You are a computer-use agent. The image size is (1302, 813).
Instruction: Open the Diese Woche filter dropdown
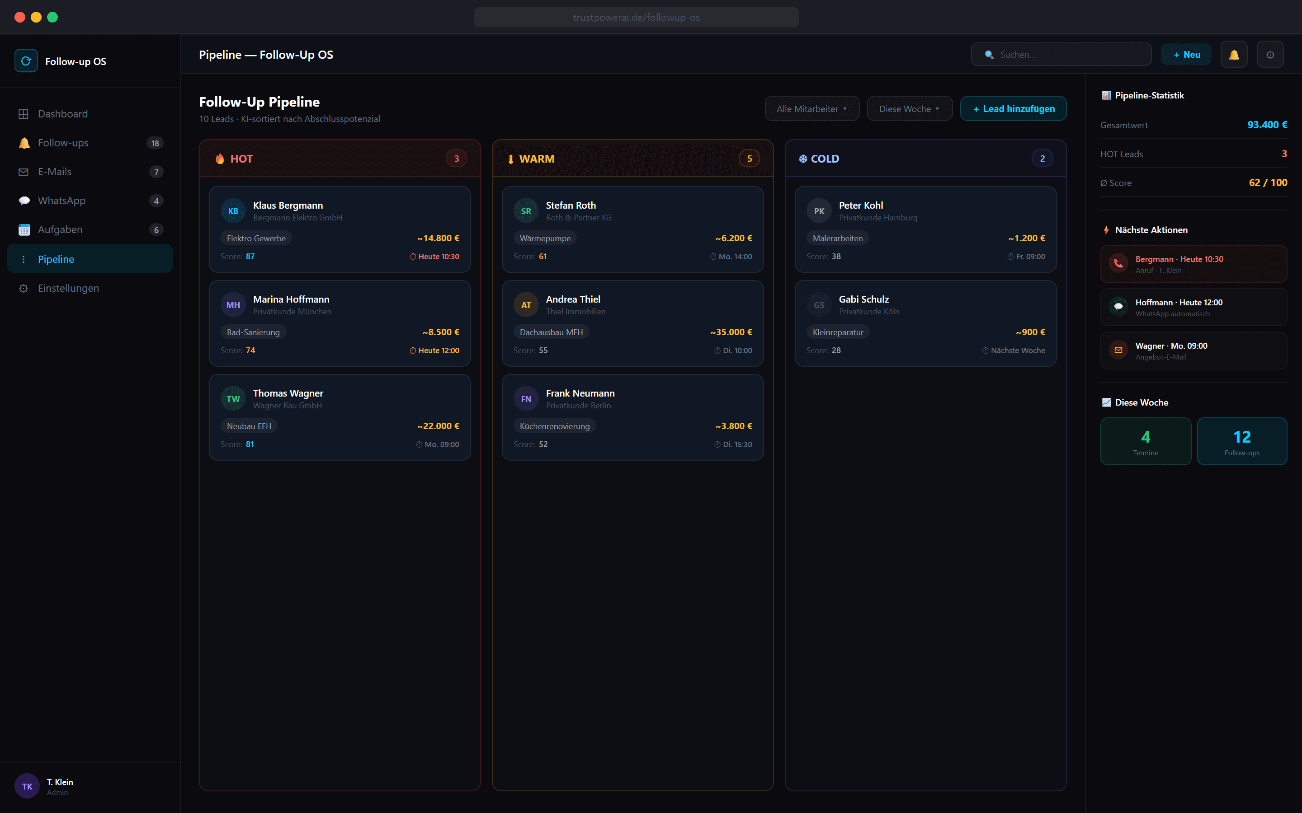(909, 108)
